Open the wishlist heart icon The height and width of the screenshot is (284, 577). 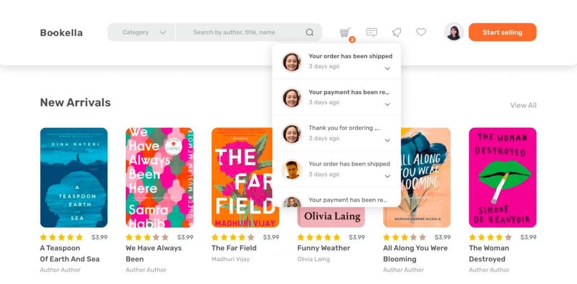click(421, 32)
